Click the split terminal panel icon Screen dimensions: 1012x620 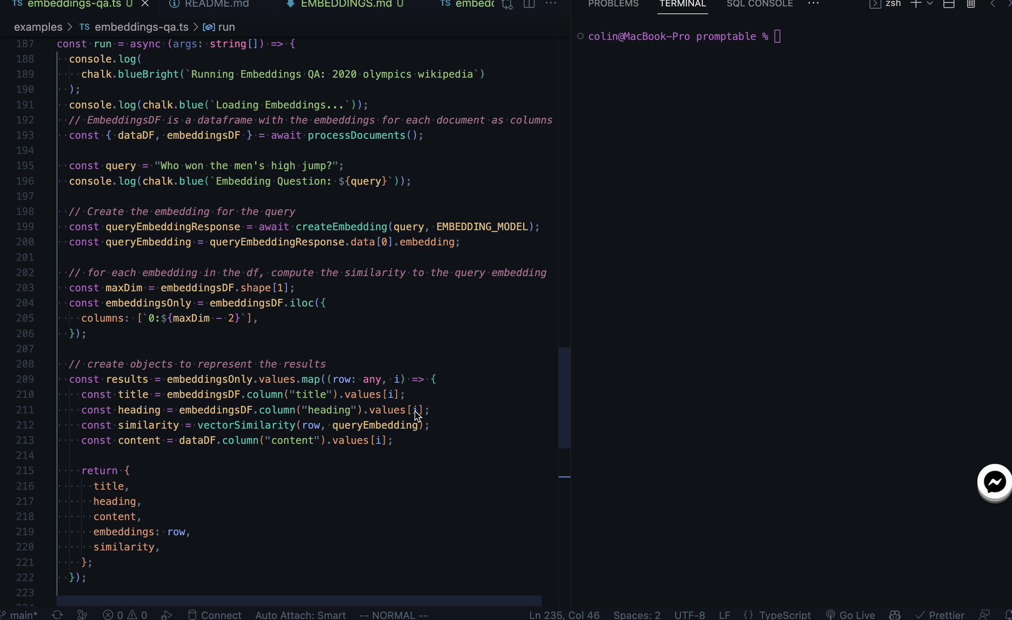[949, 4]
